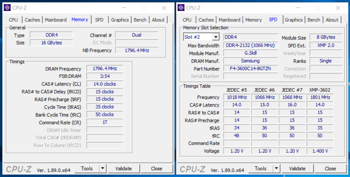
Task: Select Memory tab in right window
Action: (253, 20)
